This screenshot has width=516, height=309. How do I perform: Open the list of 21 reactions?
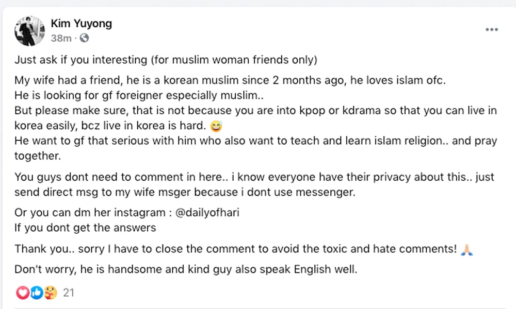[x=69, y=293]
